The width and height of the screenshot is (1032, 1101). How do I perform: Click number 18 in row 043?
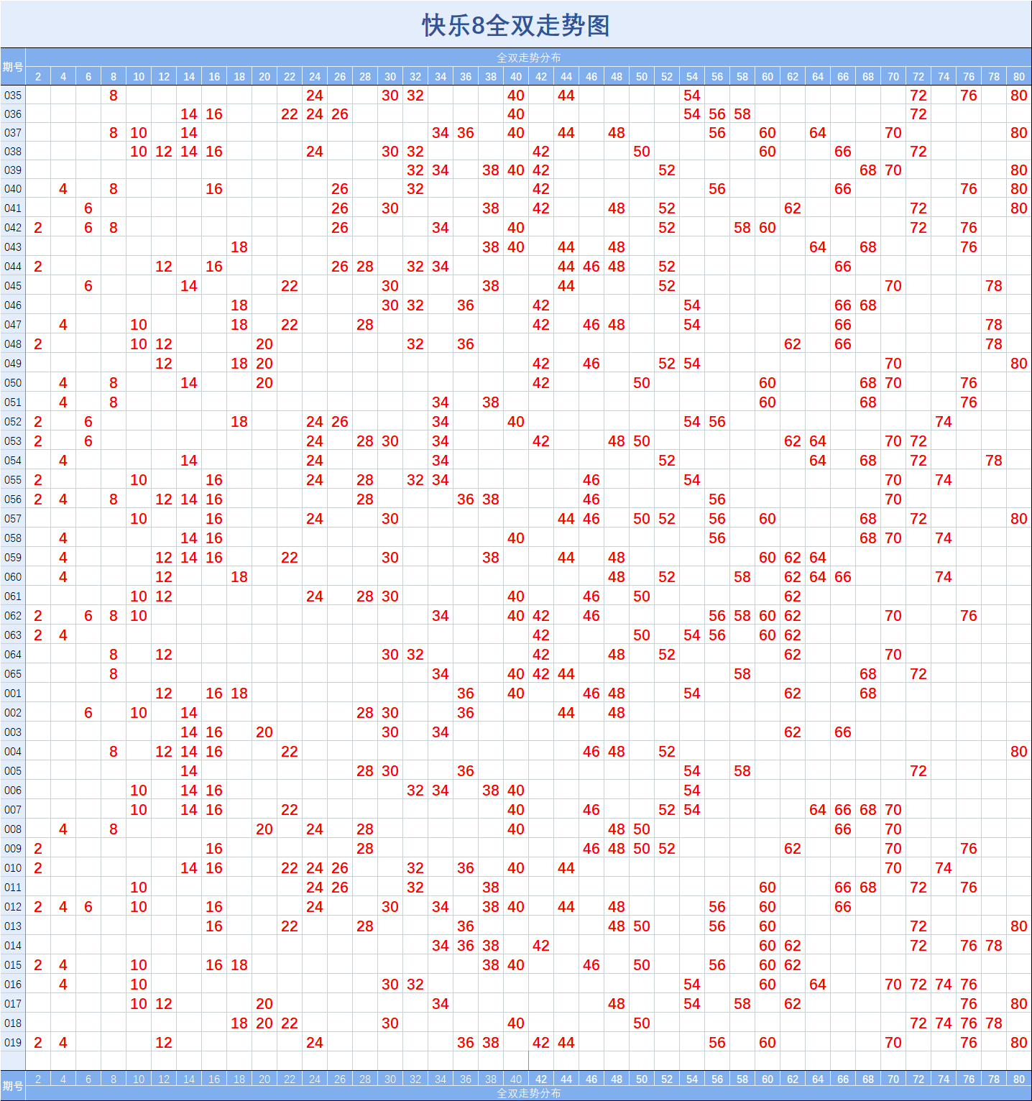pos(239,247)
